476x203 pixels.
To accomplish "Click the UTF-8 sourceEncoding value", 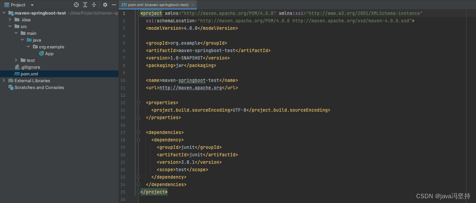I will click(x=239, y=110).
